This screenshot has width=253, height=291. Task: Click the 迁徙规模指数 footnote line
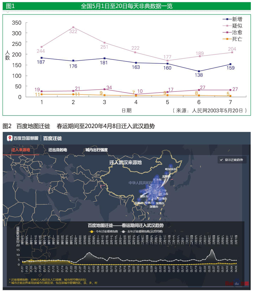point(48,280)
